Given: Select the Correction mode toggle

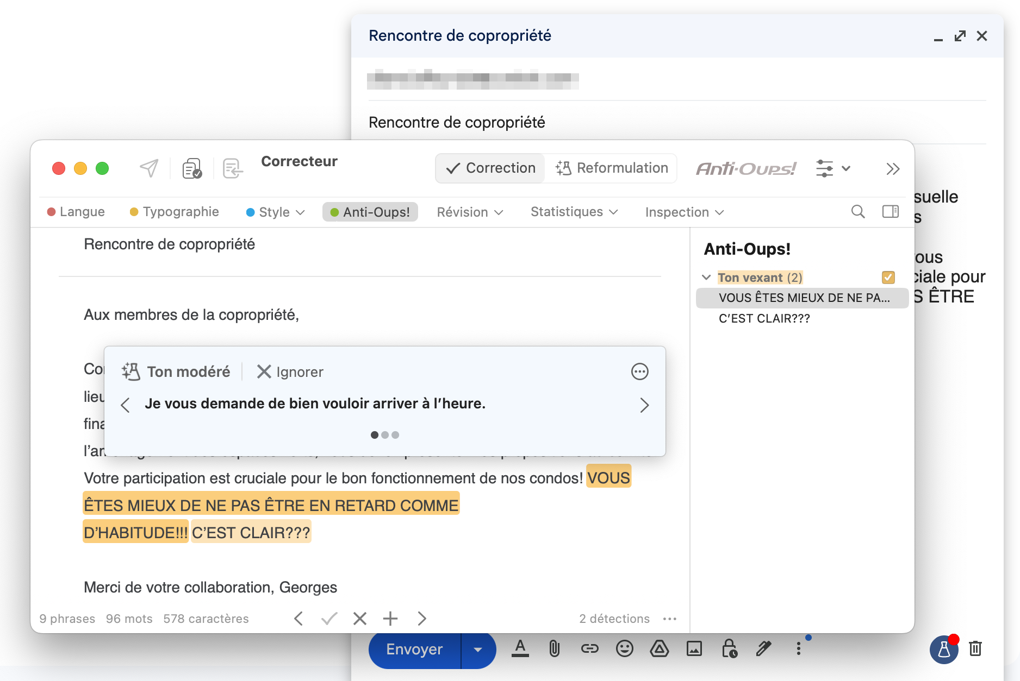Looking at the screenshot, I should pyautogui.click(x=491, y=168).
